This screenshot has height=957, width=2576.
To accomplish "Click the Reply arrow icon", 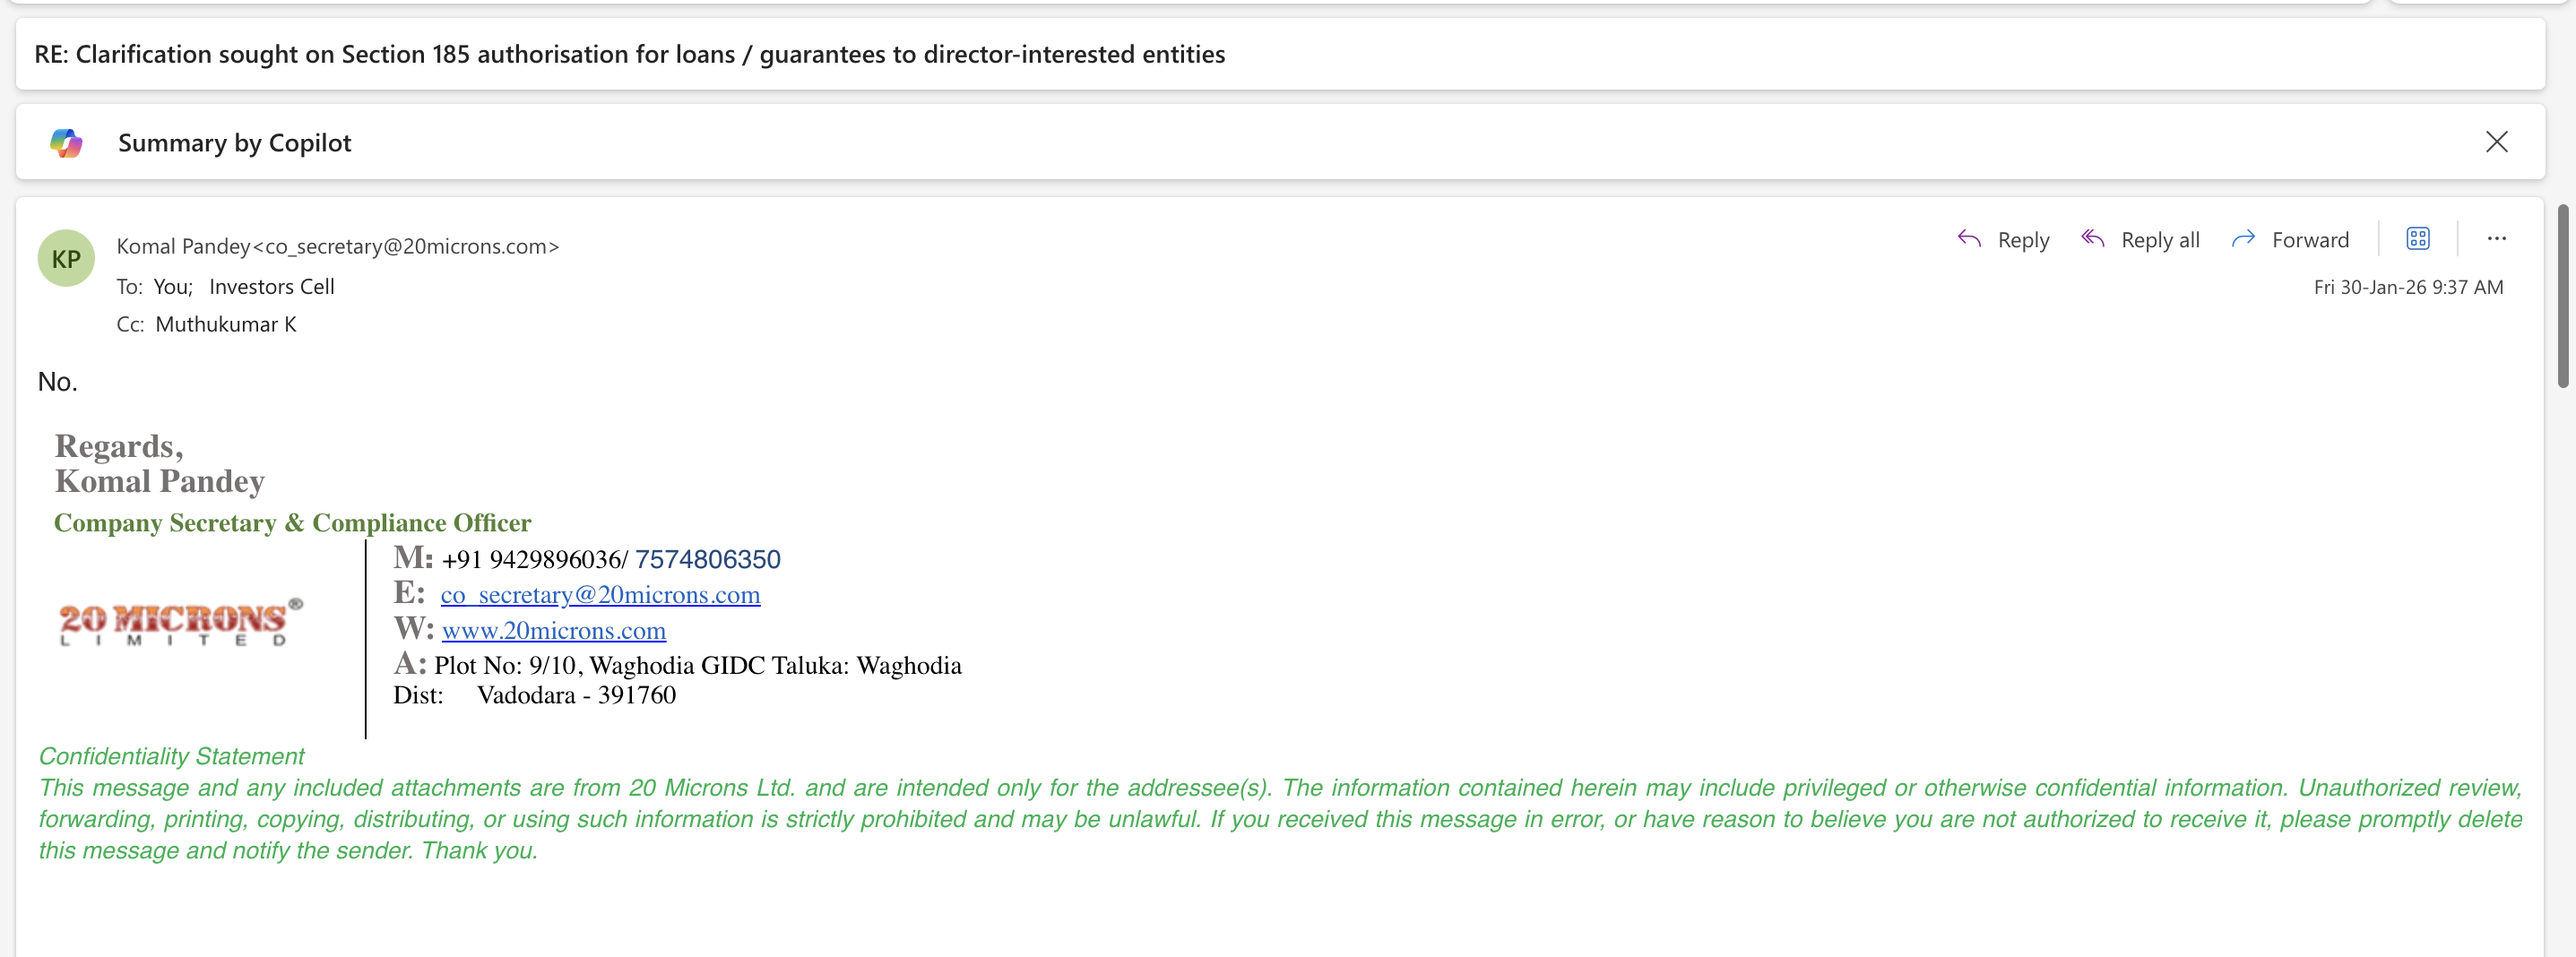I will [x=1969, y=239].
